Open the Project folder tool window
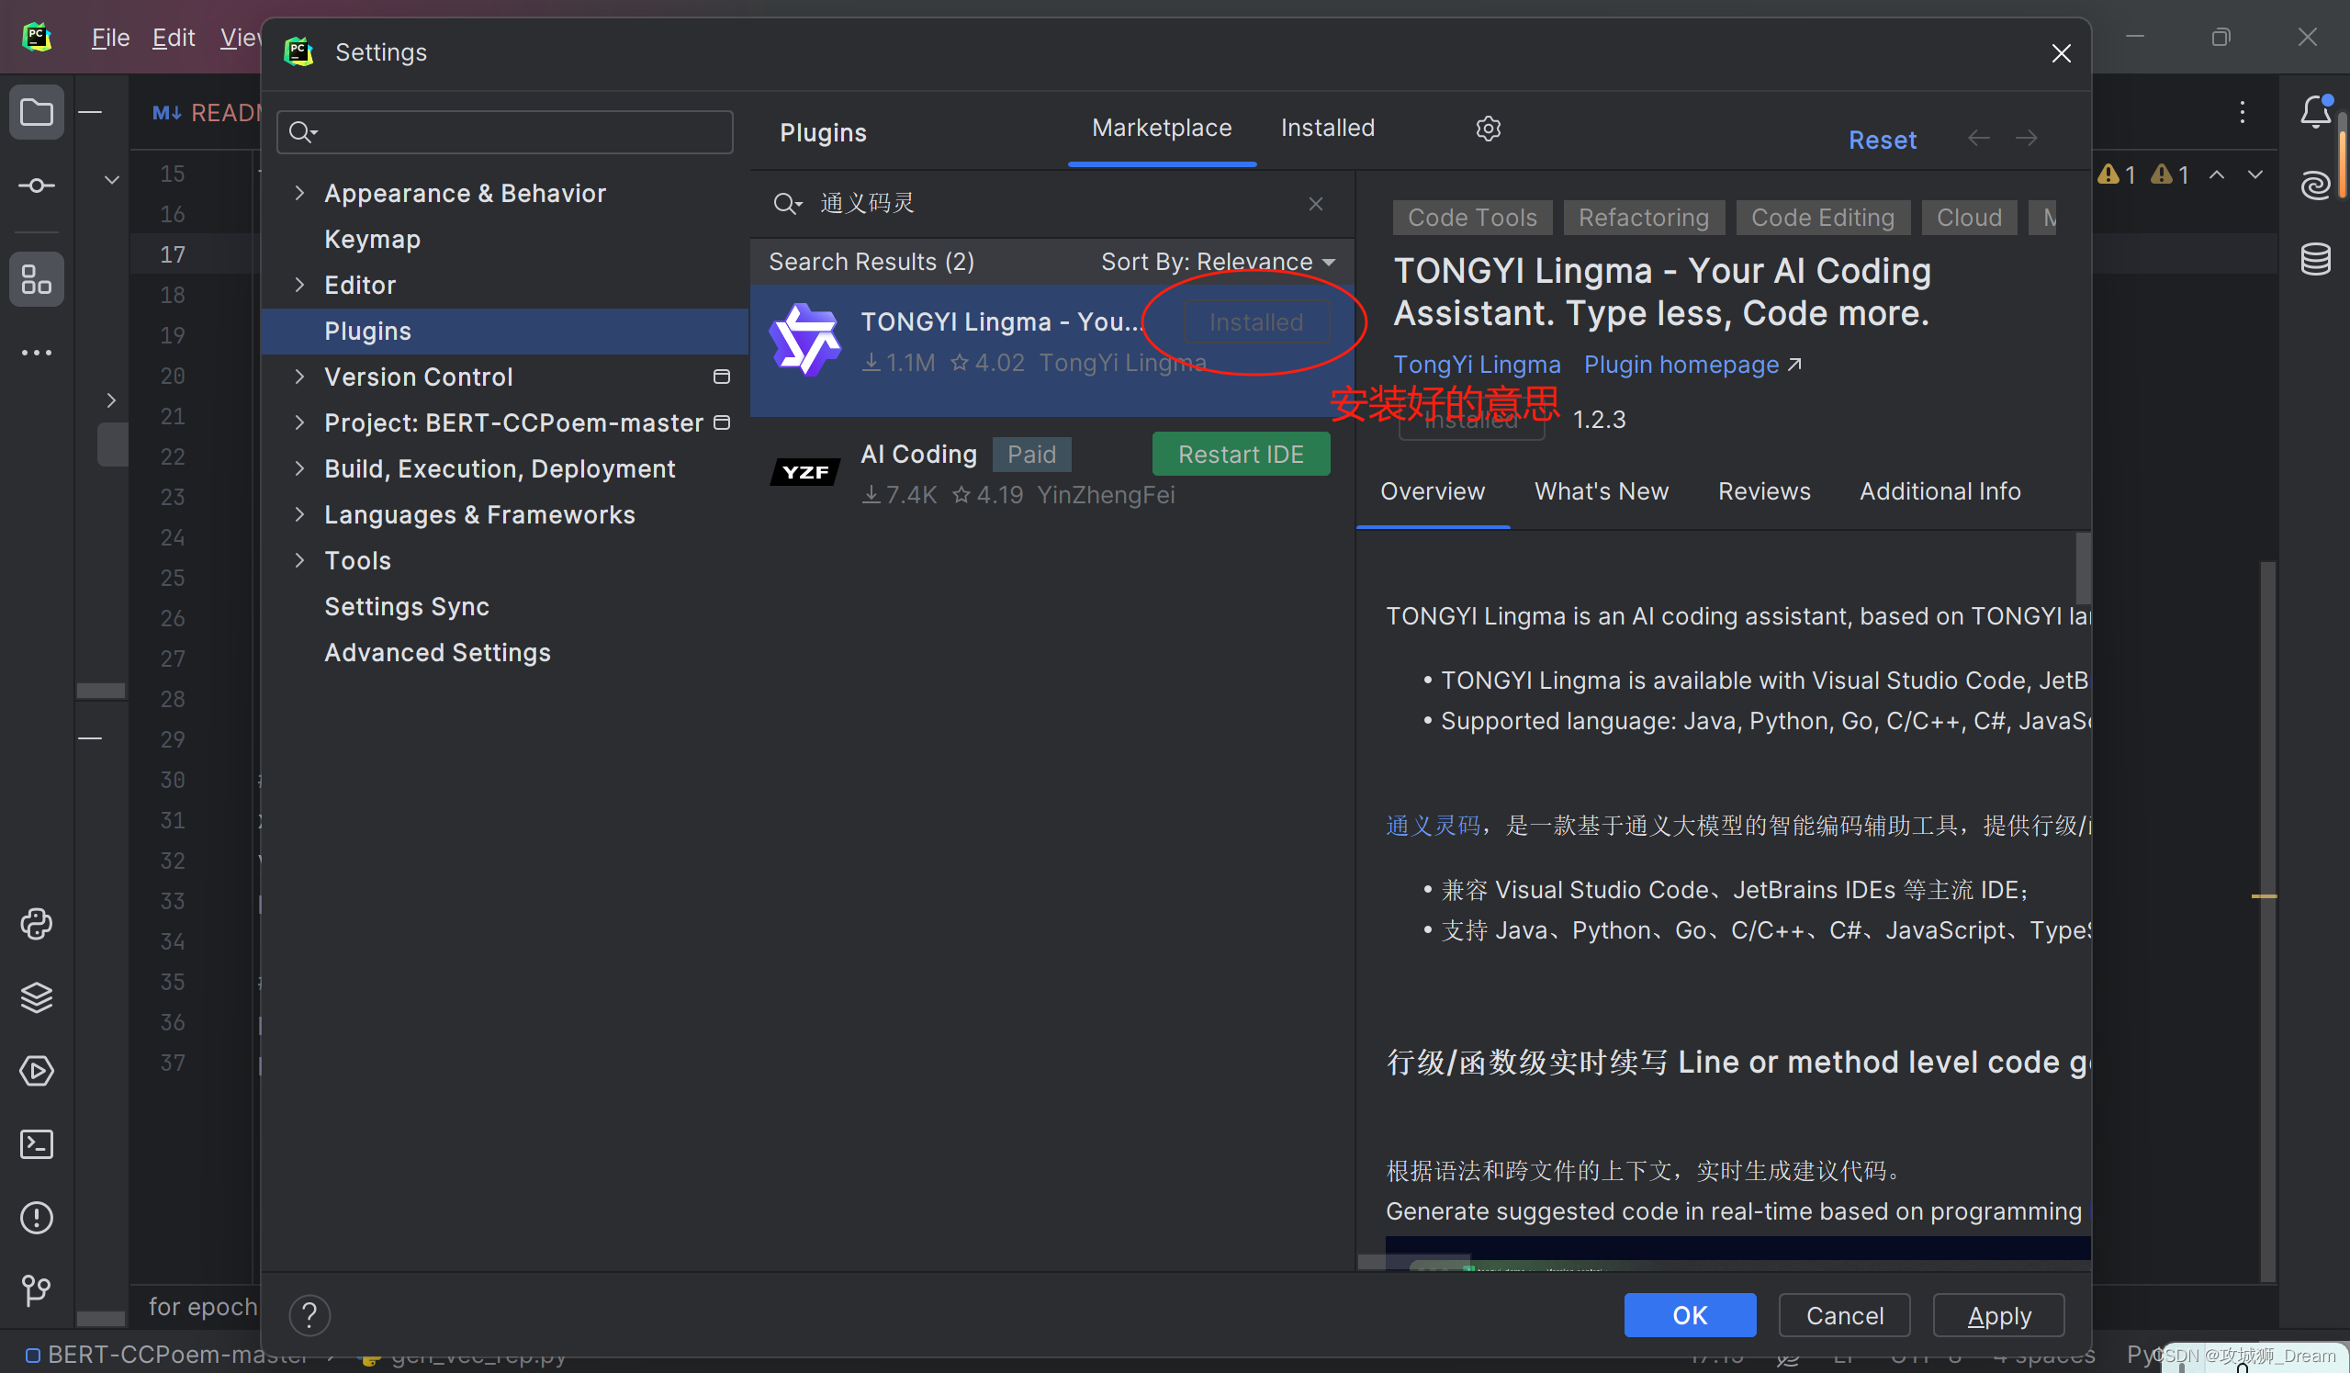The width and height of the screenshot is (2350, 1373). pos(37,113)
